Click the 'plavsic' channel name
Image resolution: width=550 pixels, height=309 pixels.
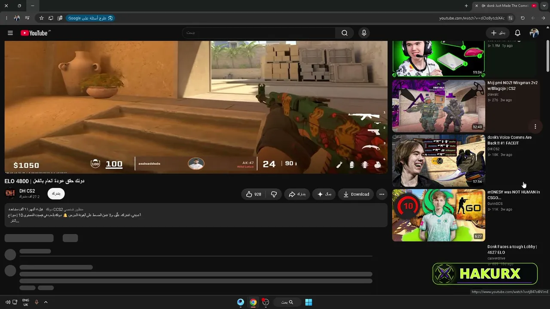pos(493,94)
